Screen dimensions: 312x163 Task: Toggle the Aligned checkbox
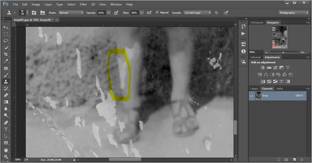[x=157, y=13]
